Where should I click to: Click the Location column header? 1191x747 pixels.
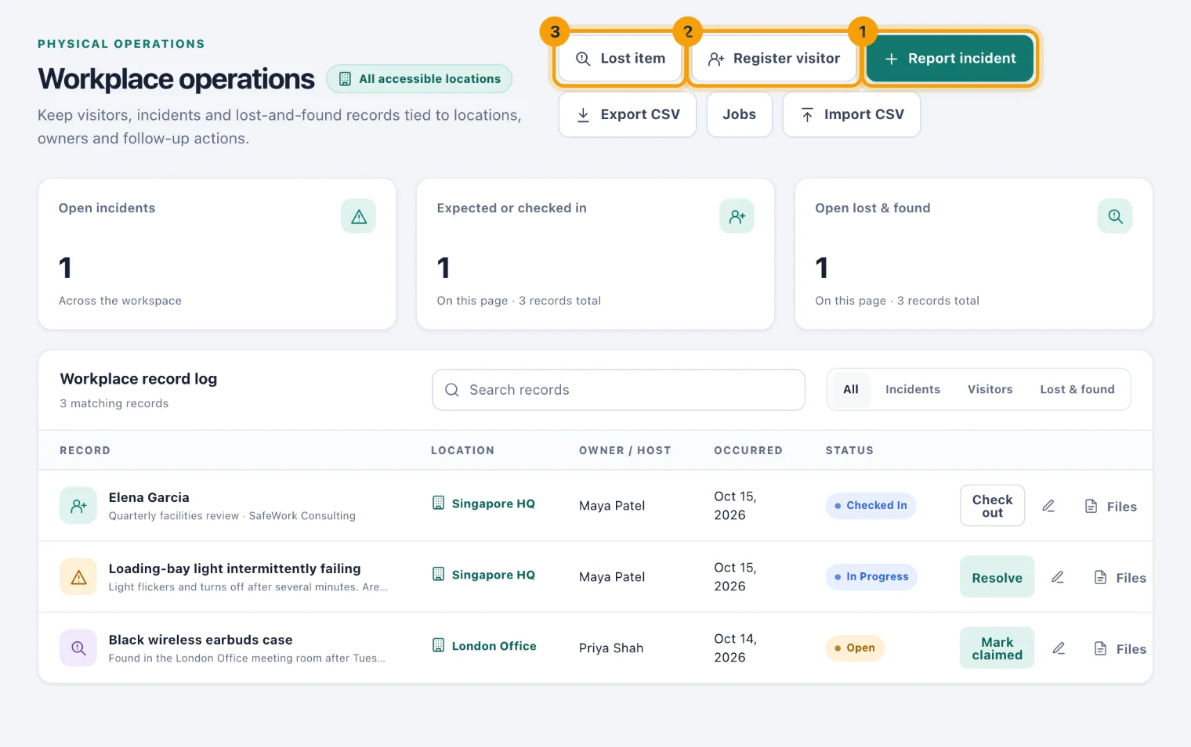[462, 450]
